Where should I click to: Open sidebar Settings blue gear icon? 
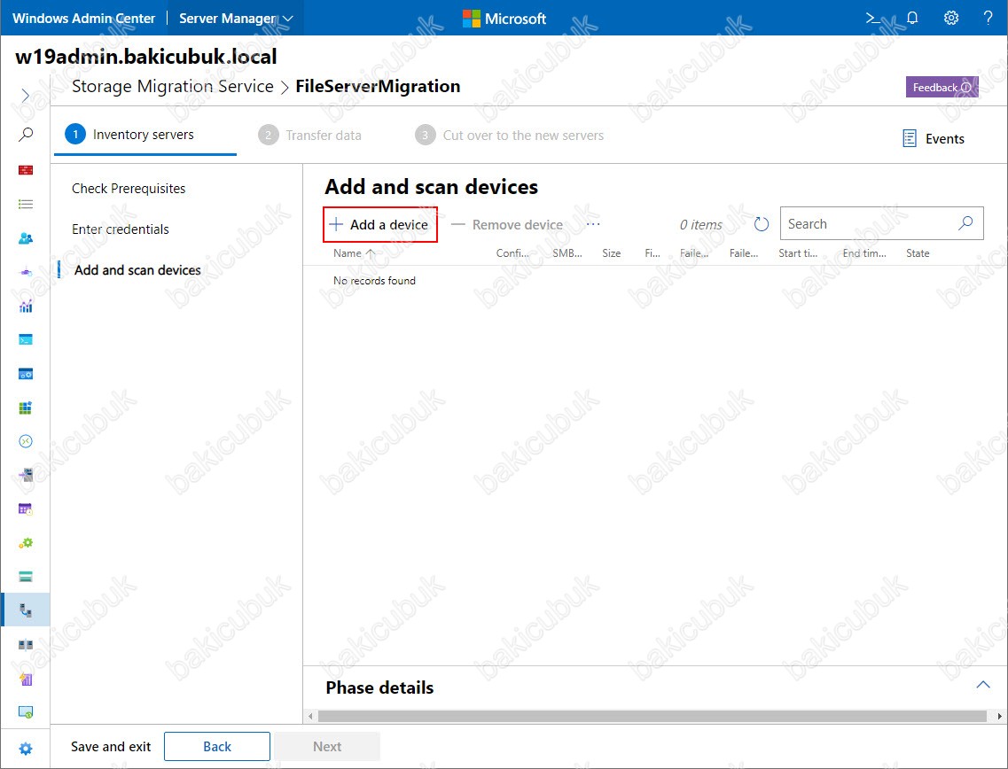click(x=26, y=749)
